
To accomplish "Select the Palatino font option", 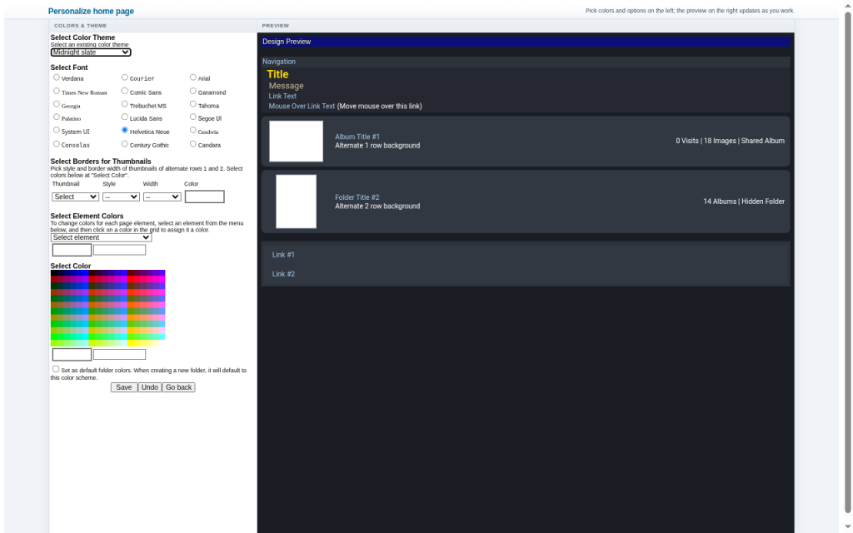I will click(x=57, y=117).
